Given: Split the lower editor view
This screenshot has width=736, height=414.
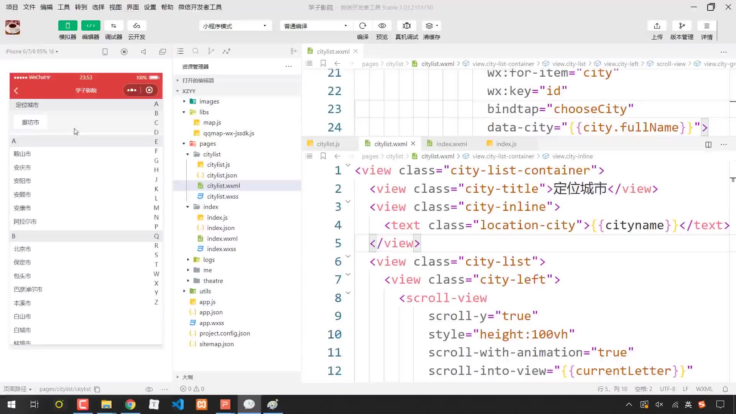Looking at the screenshot, I should tap(708, 145).
